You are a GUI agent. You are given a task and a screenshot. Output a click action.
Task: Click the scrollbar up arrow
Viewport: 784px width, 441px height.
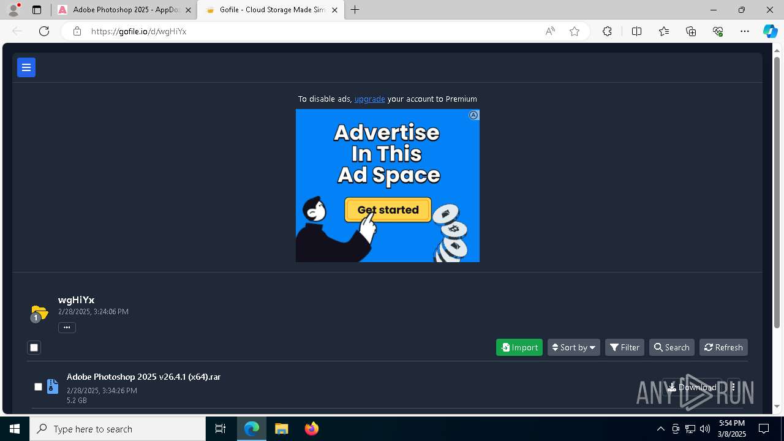[777, 50]
